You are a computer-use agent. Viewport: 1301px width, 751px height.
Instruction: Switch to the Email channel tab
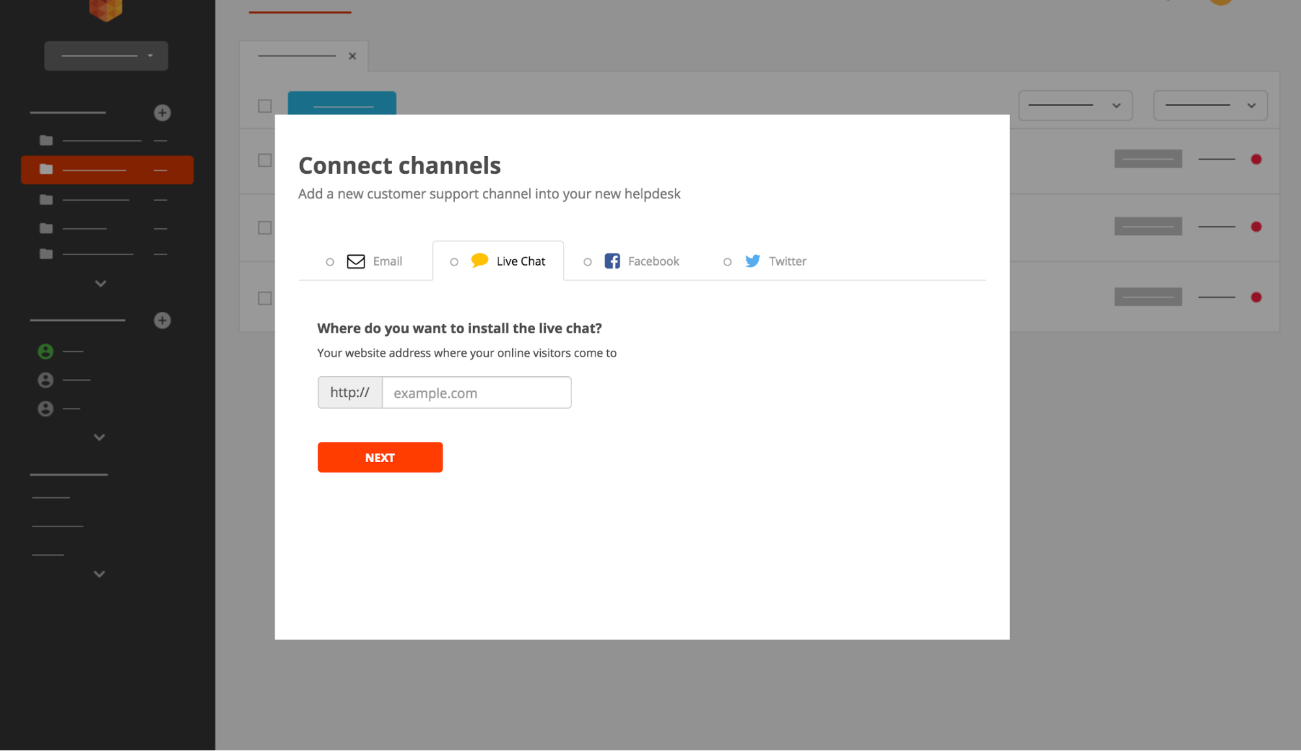[365, 261]
